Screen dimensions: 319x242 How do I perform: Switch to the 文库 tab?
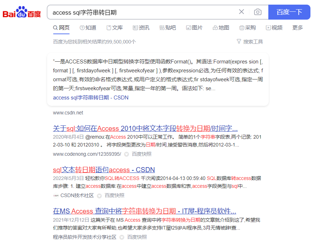(x=115, y=28)
